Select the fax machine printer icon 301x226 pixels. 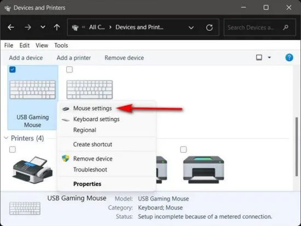[32, 170]
